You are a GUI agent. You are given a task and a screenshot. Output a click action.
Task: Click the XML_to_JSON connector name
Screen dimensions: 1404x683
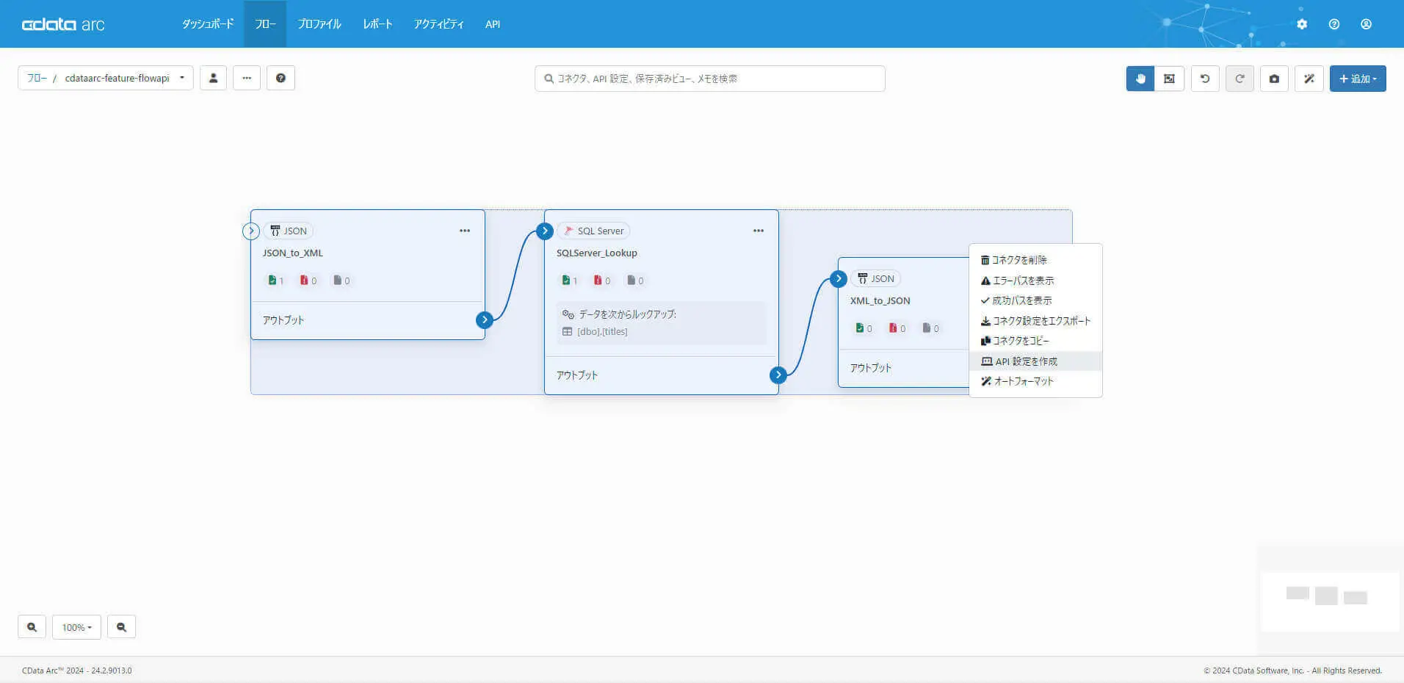click(x=880, y=300)
